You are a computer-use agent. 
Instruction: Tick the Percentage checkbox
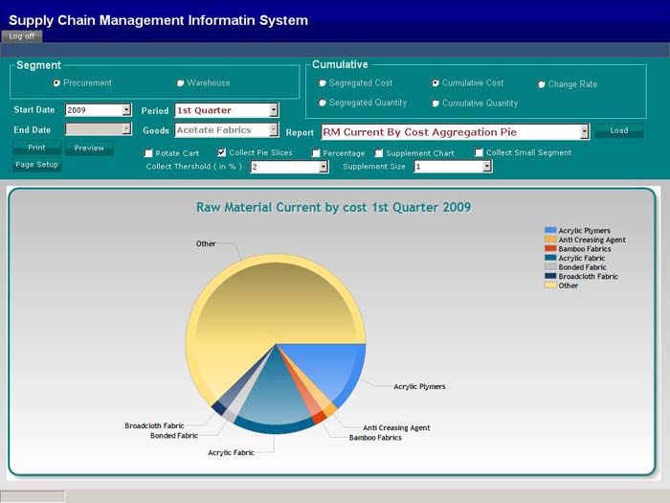click(x=316, y=153)
